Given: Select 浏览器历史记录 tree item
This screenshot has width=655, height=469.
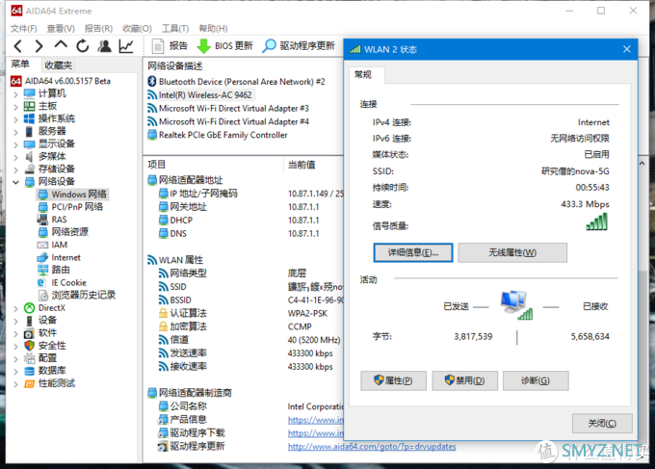Looking at the screenshot, I should [77, 296].
